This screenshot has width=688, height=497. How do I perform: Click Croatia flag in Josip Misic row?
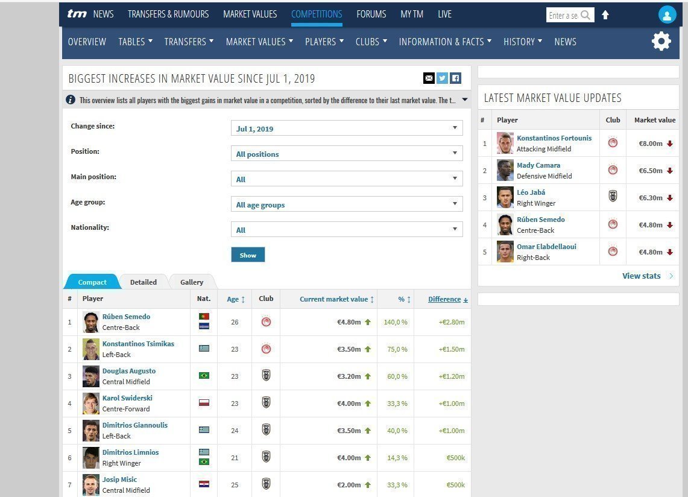coord(204,484)
